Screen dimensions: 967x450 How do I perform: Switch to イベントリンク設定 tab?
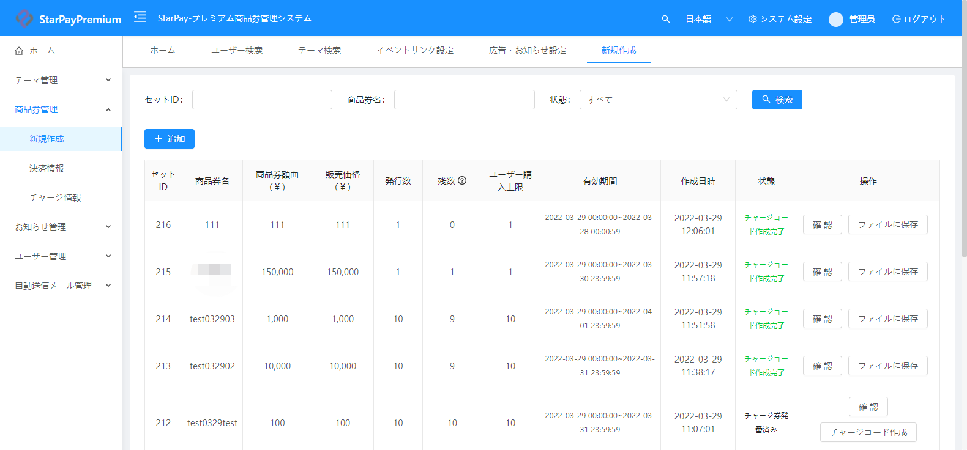click(x=414, y=50)
